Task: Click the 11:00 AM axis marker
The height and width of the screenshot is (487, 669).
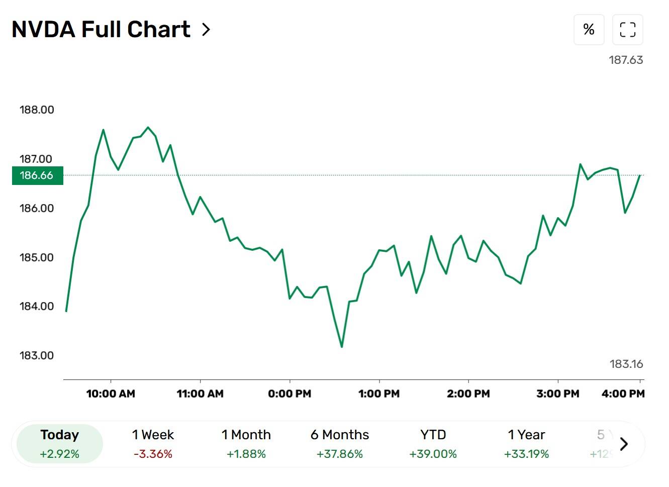Action: click(200, 394)
